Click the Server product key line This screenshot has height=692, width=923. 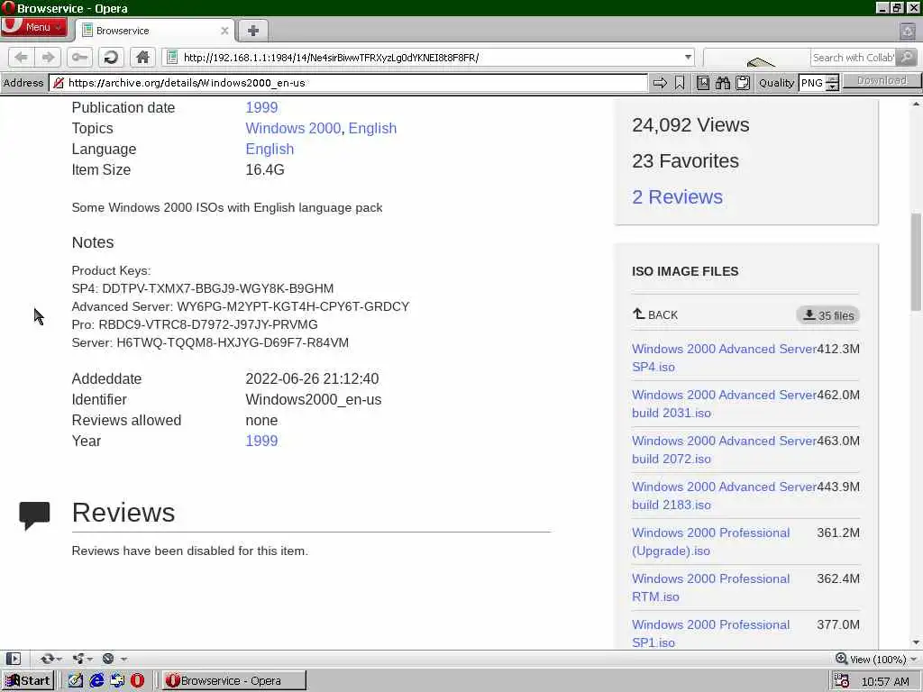click(x=210, y=342)
